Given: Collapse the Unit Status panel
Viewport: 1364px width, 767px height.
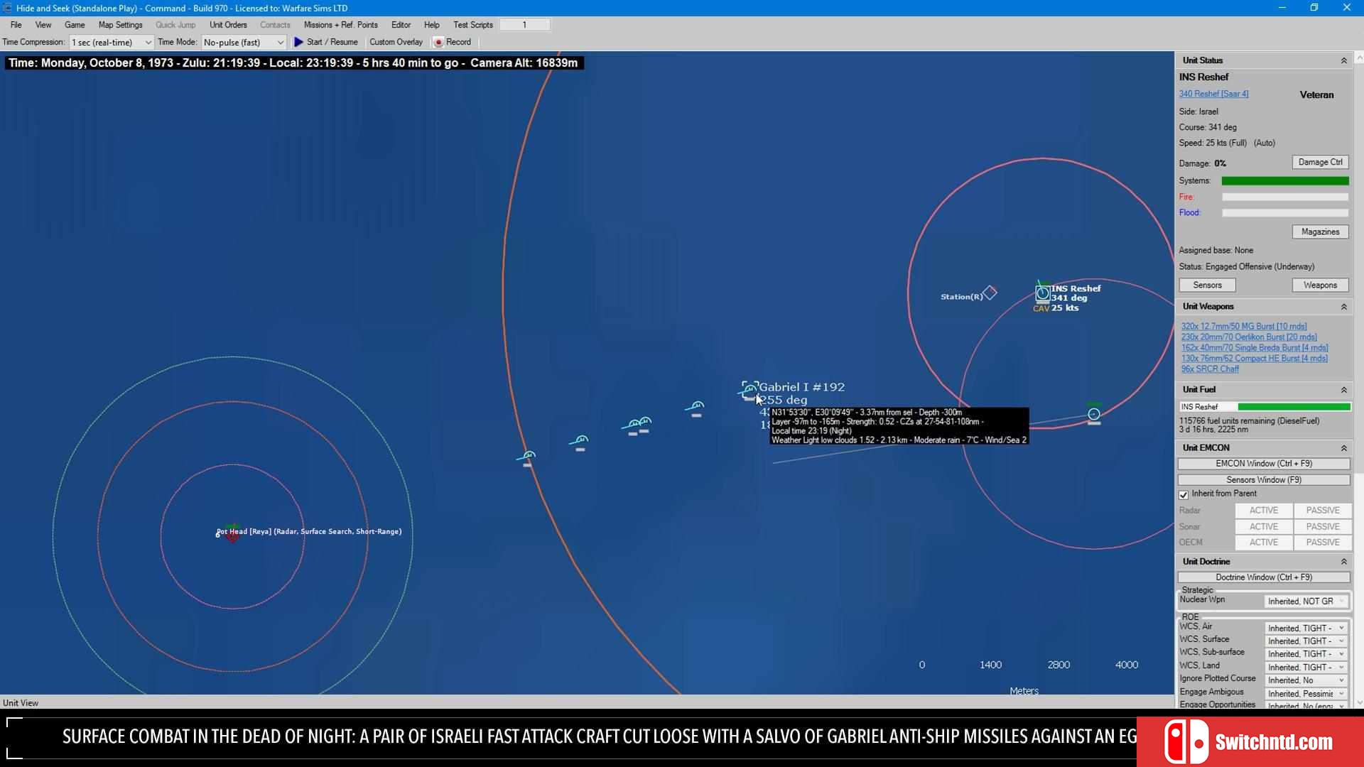Looking at the screenshot, I should pos(1343,60).
